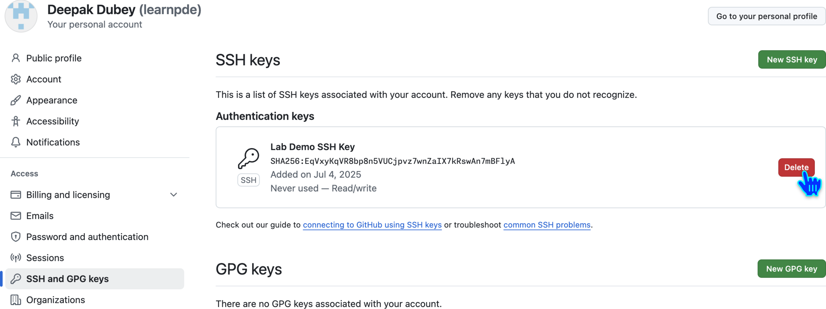Image resolution: width=826 pixels, height=309 pixels.
Task: Click the Emails envelope icon
Action: [16, 216]
